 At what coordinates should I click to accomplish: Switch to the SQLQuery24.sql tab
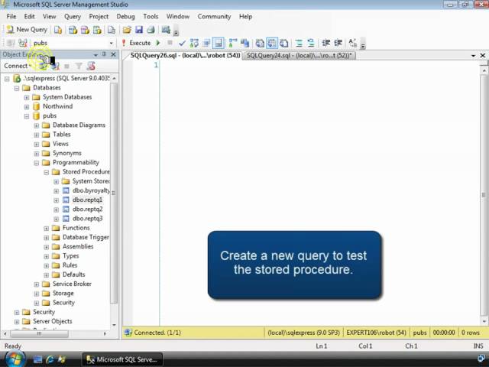[299, 56]
